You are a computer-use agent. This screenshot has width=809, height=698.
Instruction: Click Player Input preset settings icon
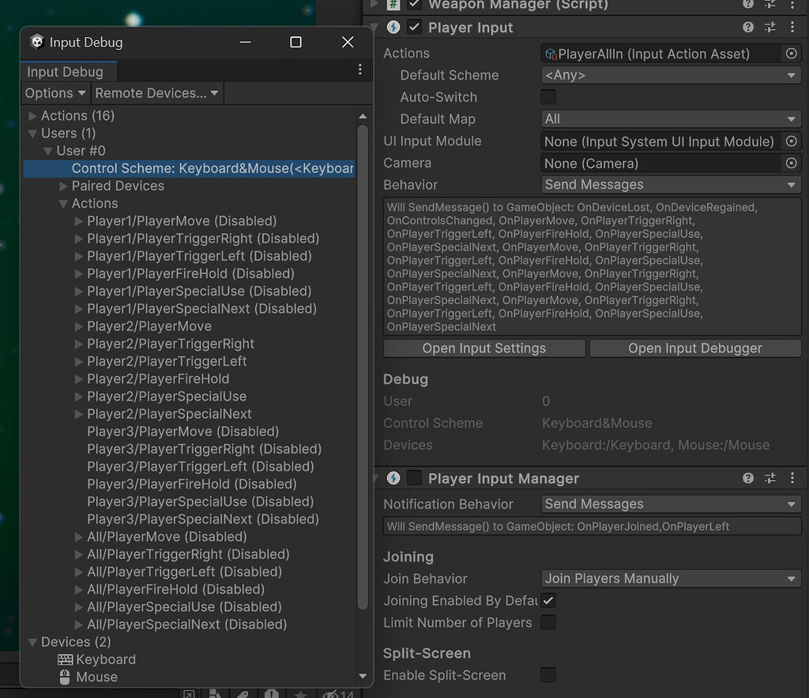(770, 28)
